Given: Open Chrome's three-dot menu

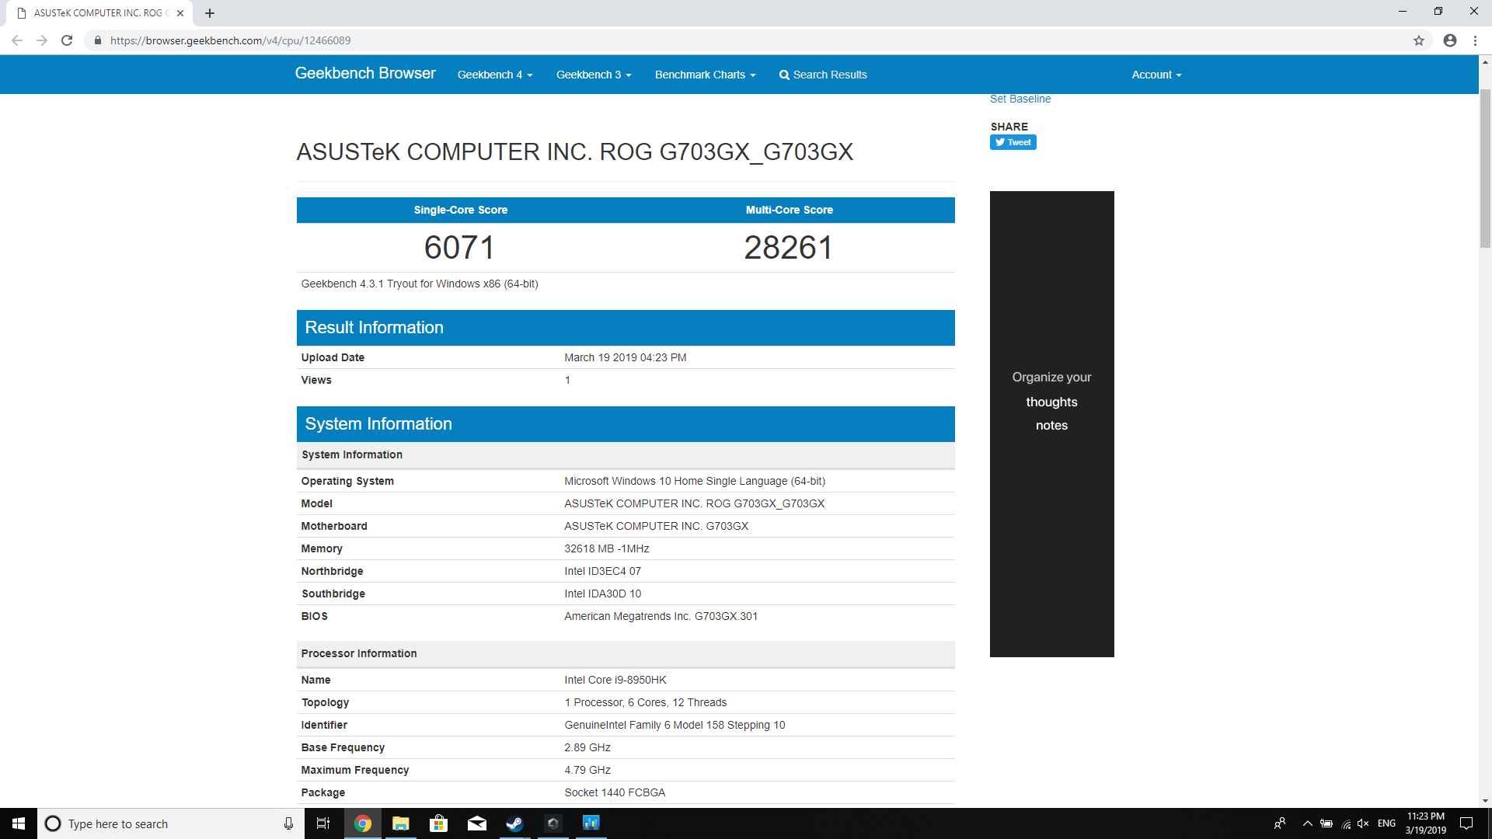Looking at the screenshot, I should point(1475,40).
